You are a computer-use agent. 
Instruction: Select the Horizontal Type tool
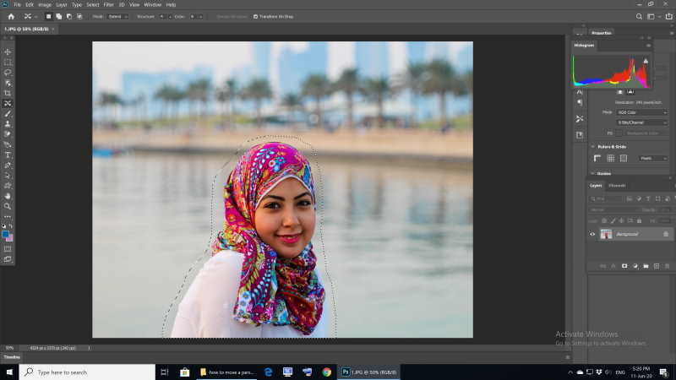pos(8,155)
